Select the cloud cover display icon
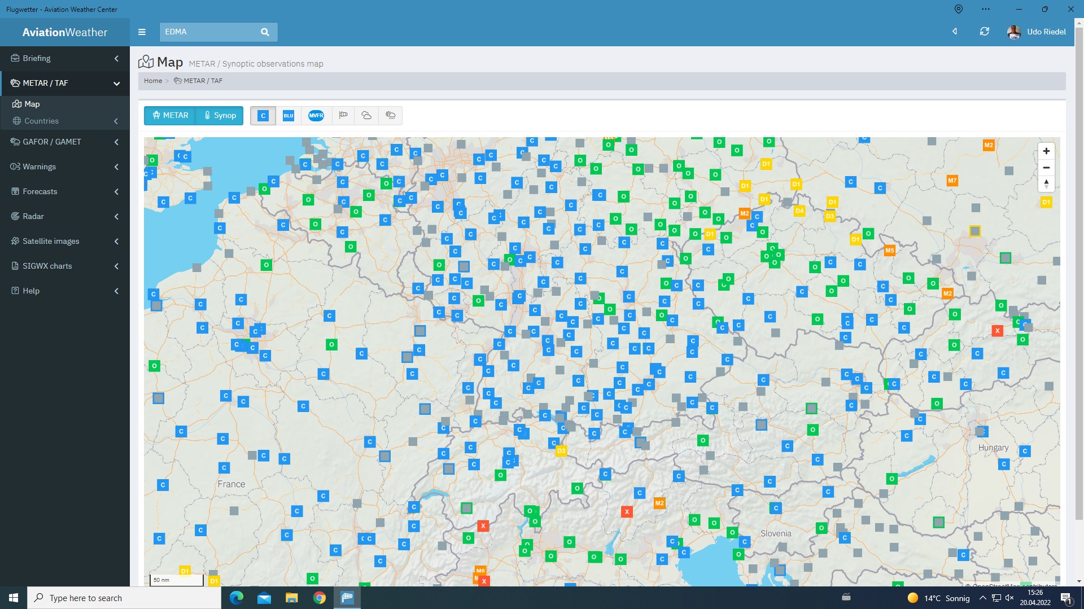Viewport: 1084px width, 609px height. click(x=366, y=116)
